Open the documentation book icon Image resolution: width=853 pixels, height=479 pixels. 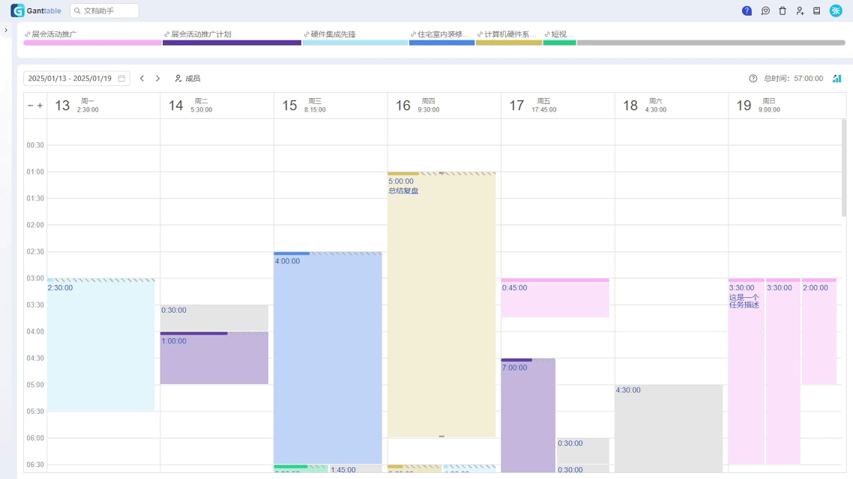817,11
